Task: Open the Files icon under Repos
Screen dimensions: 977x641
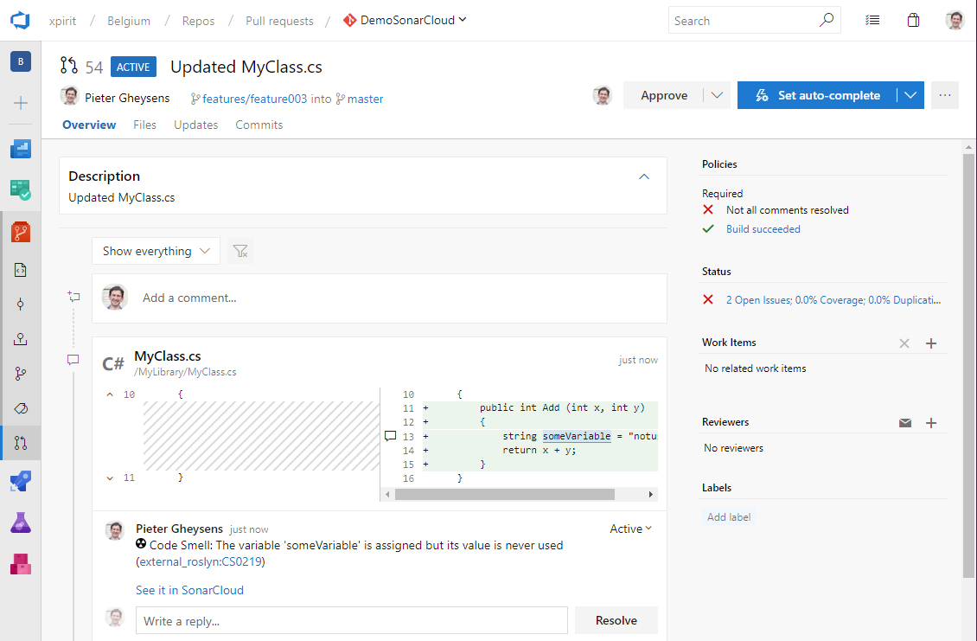Action: point(21,270)
